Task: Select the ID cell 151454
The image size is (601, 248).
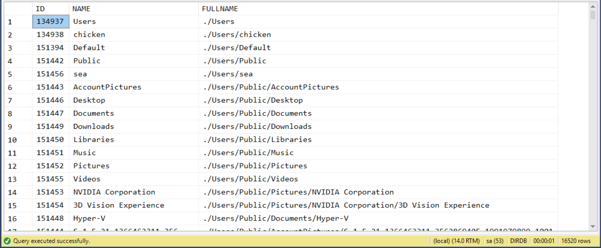Action: [51, 205]
